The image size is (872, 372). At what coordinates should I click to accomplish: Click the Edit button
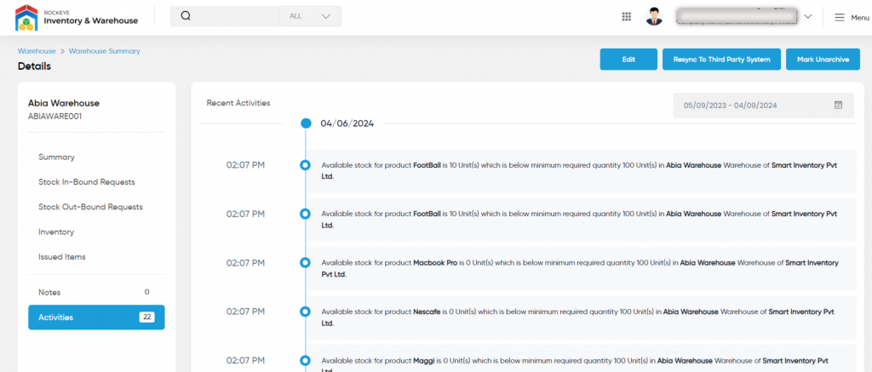tap(628, 60)
